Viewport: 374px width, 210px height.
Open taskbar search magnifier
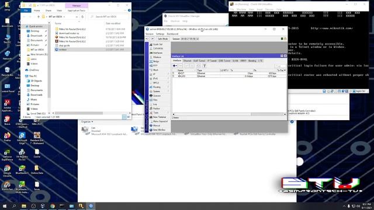click(14, 206)
